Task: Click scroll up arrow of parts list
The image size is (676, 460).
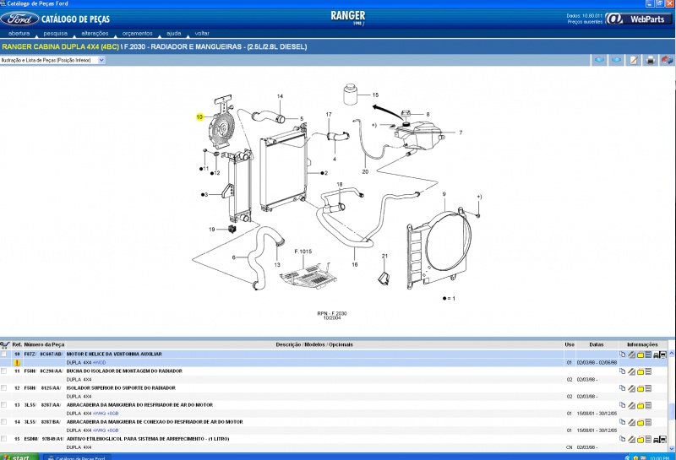Action: click(672, 353)
